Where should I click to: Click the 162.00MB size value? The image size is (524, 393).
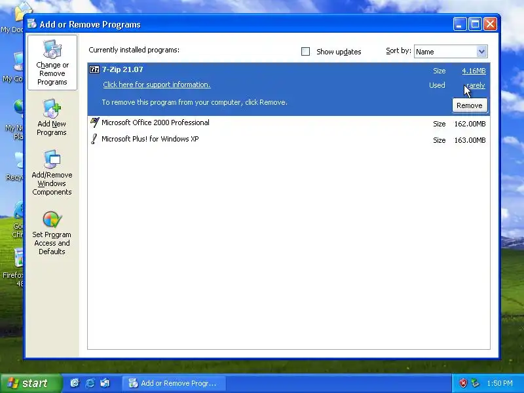470,124
